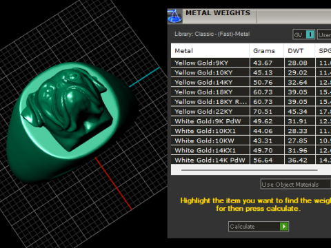Sort by the DWT column header
The width and height of the screenshot is (331, 248).
point(299,51)
